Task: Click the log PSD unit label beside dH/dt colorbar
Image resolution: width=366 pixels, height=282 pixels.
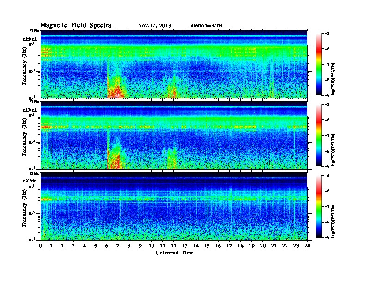Action: click(x=334, y=79)
